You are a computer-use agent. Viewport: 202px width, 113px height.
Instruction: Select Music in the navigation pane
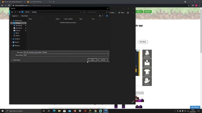pos(17,33)
